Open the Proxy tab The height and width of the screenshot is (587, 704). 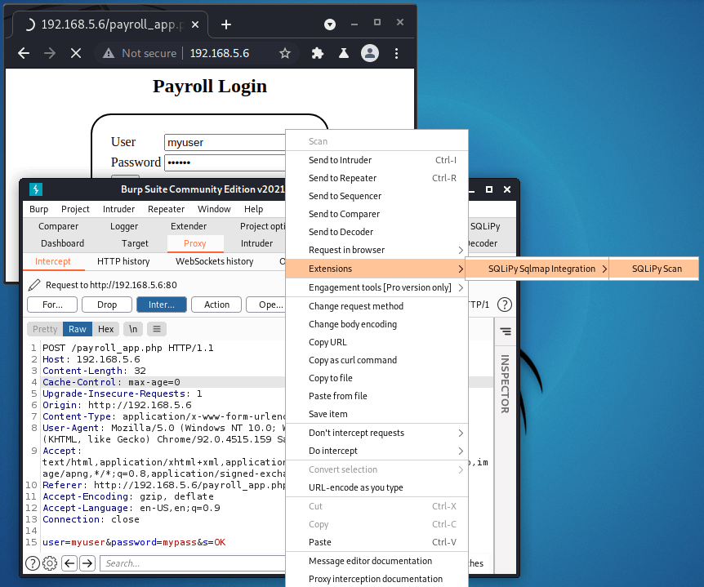[195, 243]
